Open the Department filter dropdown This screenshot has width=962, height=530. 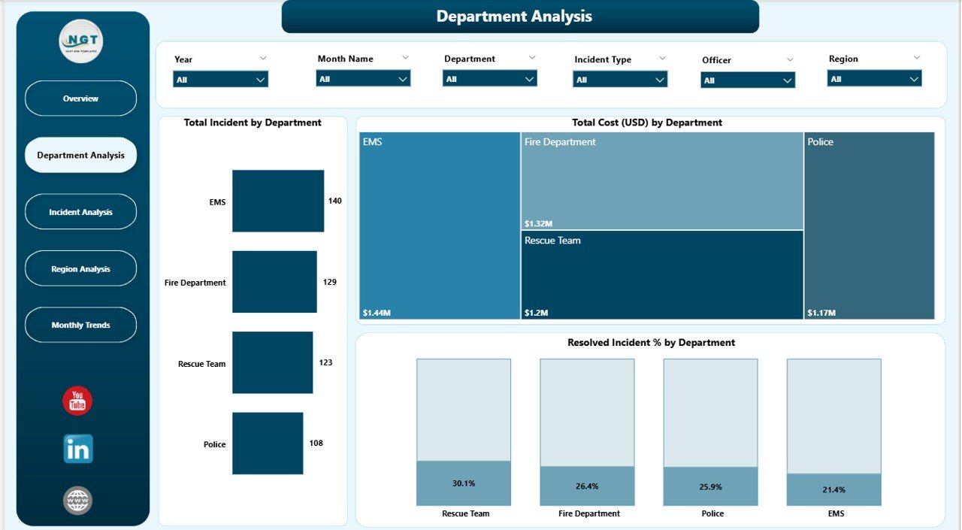pyautogui.click(x=489, y=78)
